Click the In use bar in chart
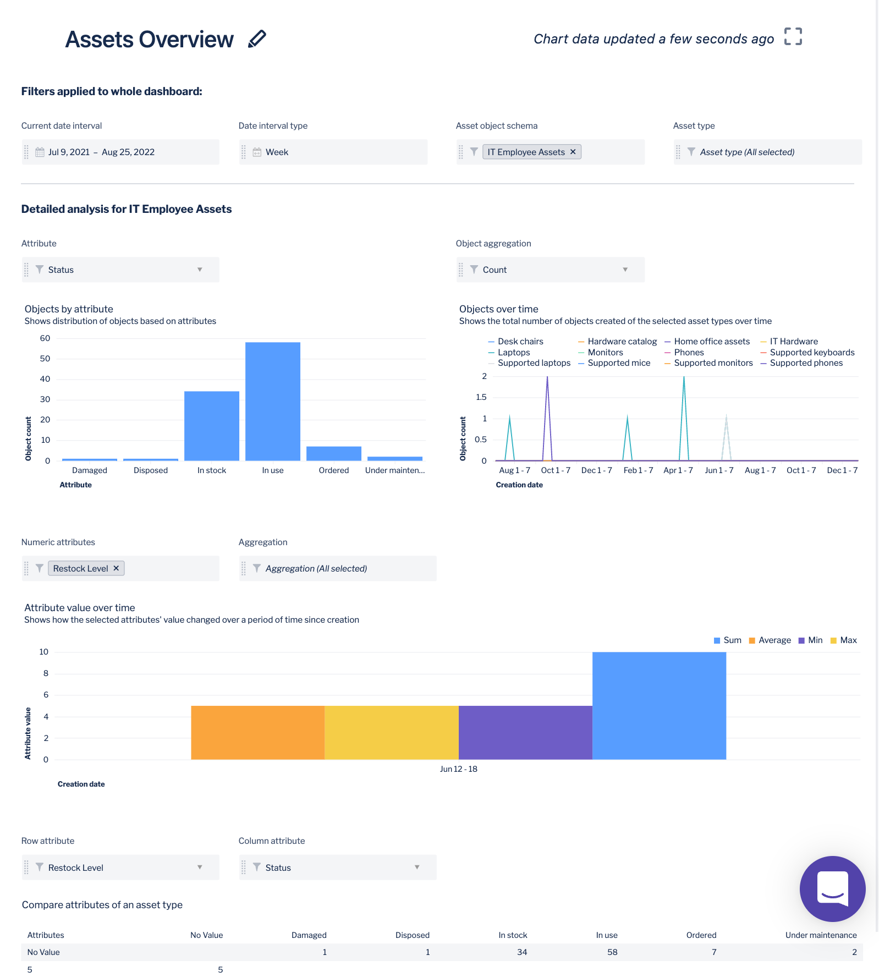This screenshot has height=977, width=879. (x=273, y=402)
